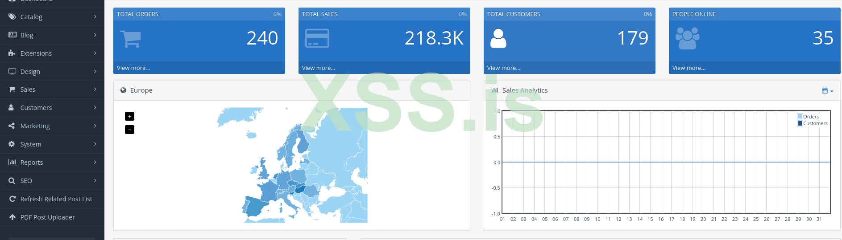This screenshot has height=240, width=842.
Task: Click the Design monitor icon
Action: tap(12, 71)
